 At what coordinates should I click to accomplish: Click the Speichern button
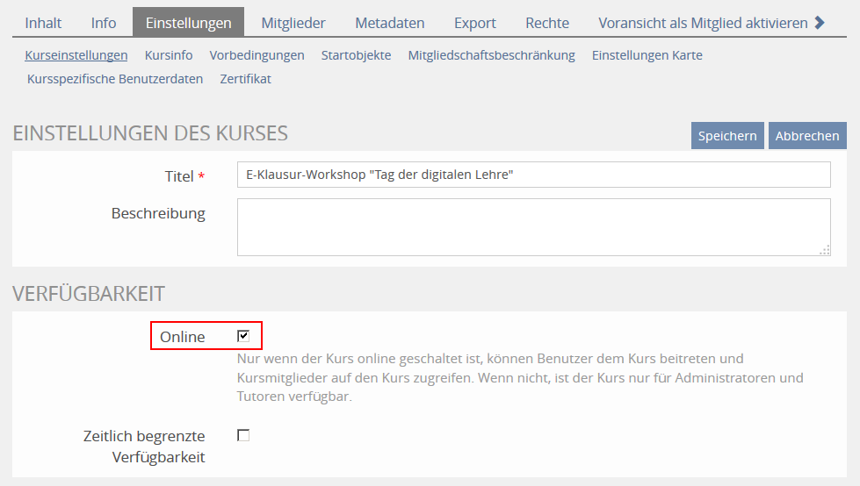(x=726, y=136)
